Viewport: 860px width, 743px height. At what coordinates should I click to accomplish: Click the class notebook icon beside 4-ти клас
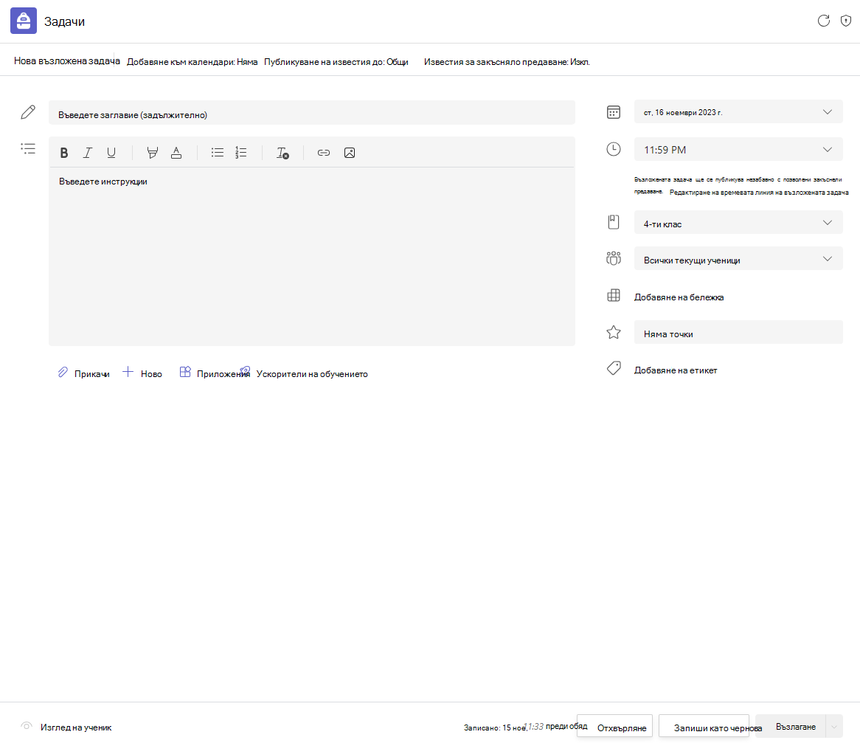pos(613,222)
